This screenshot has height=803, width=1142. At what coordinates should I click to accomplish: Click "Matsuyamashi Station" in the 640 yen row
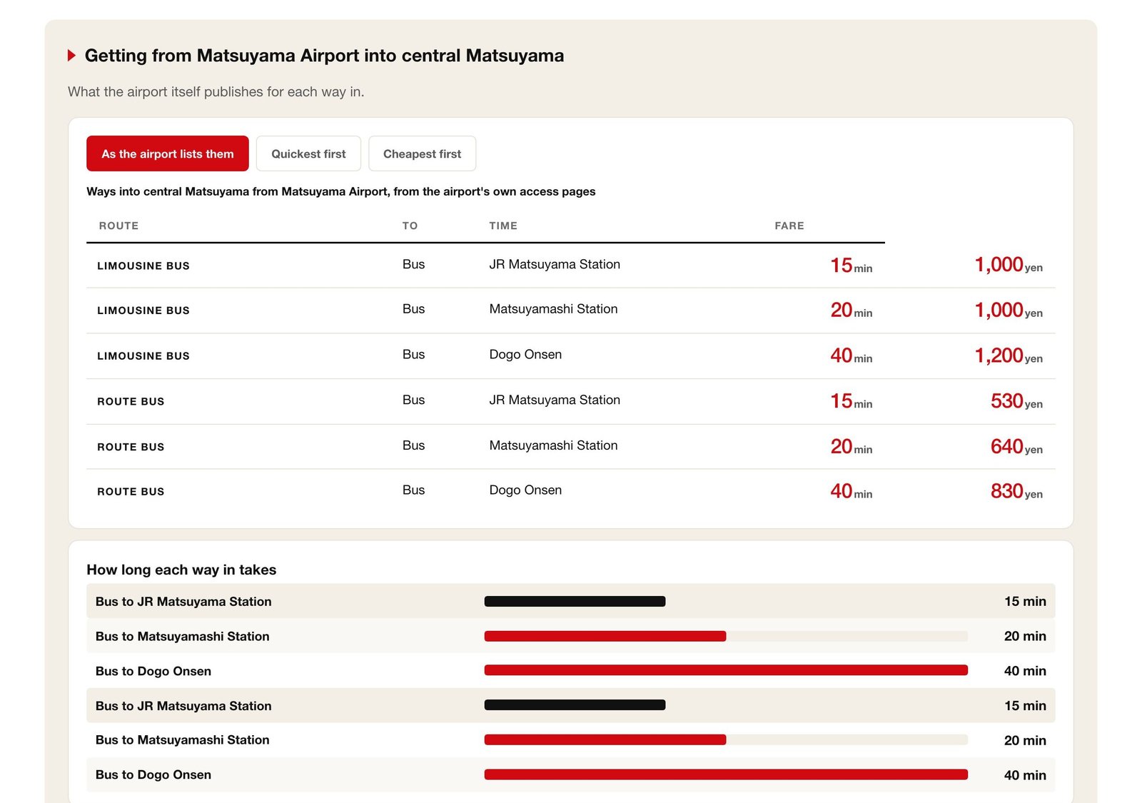[x=553, y=445]
